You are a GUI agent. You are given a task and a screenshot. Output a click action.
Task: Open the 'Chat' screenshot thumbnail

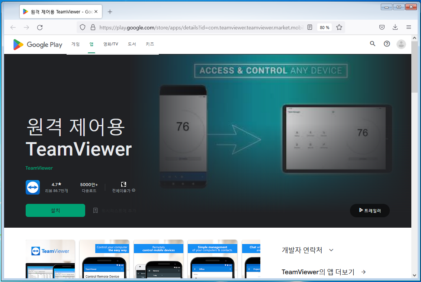251,259
